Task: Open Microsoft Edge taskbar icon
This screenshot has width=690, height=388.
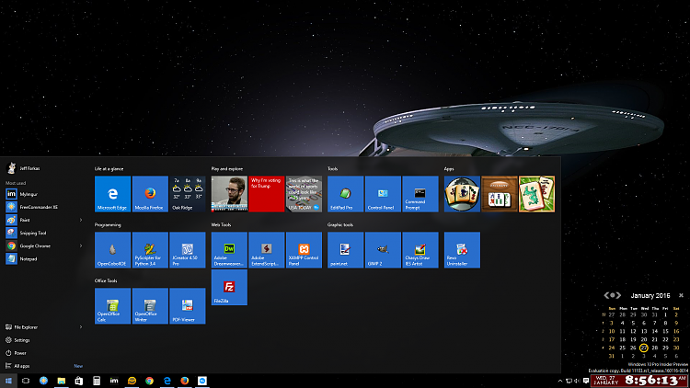Action: 167,381
